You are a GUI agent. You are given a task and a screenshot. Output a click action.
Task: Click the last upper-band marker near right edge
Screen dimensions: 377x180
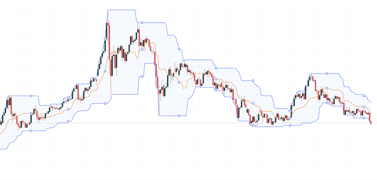pyautogui.click(x=364, y=96)
